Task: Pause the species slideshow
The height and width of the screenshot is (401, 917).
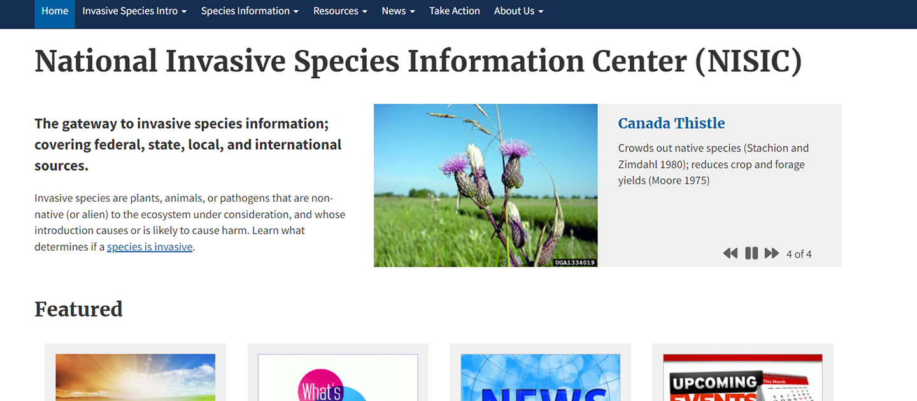Action: coord(751,253)
